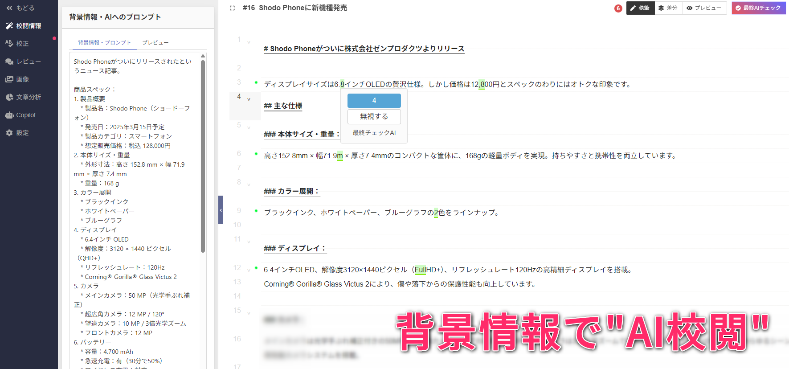Image resolution: width=789 pixels, height=369 pixels.
Task: Click the green dot beside line 12
Action: (x=256, y=268)
